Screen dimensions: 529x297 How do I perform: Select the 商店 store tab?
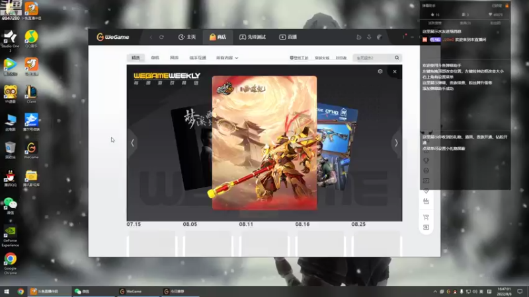point(218,37)
